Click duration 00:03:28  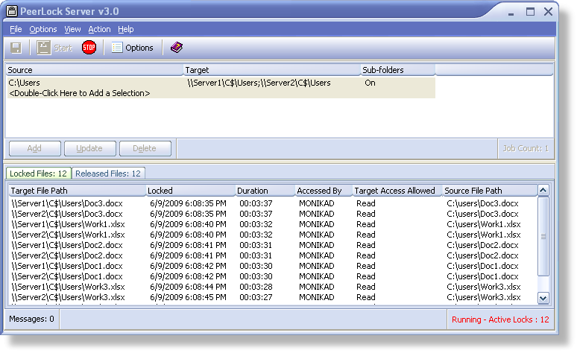coord(256,287)
